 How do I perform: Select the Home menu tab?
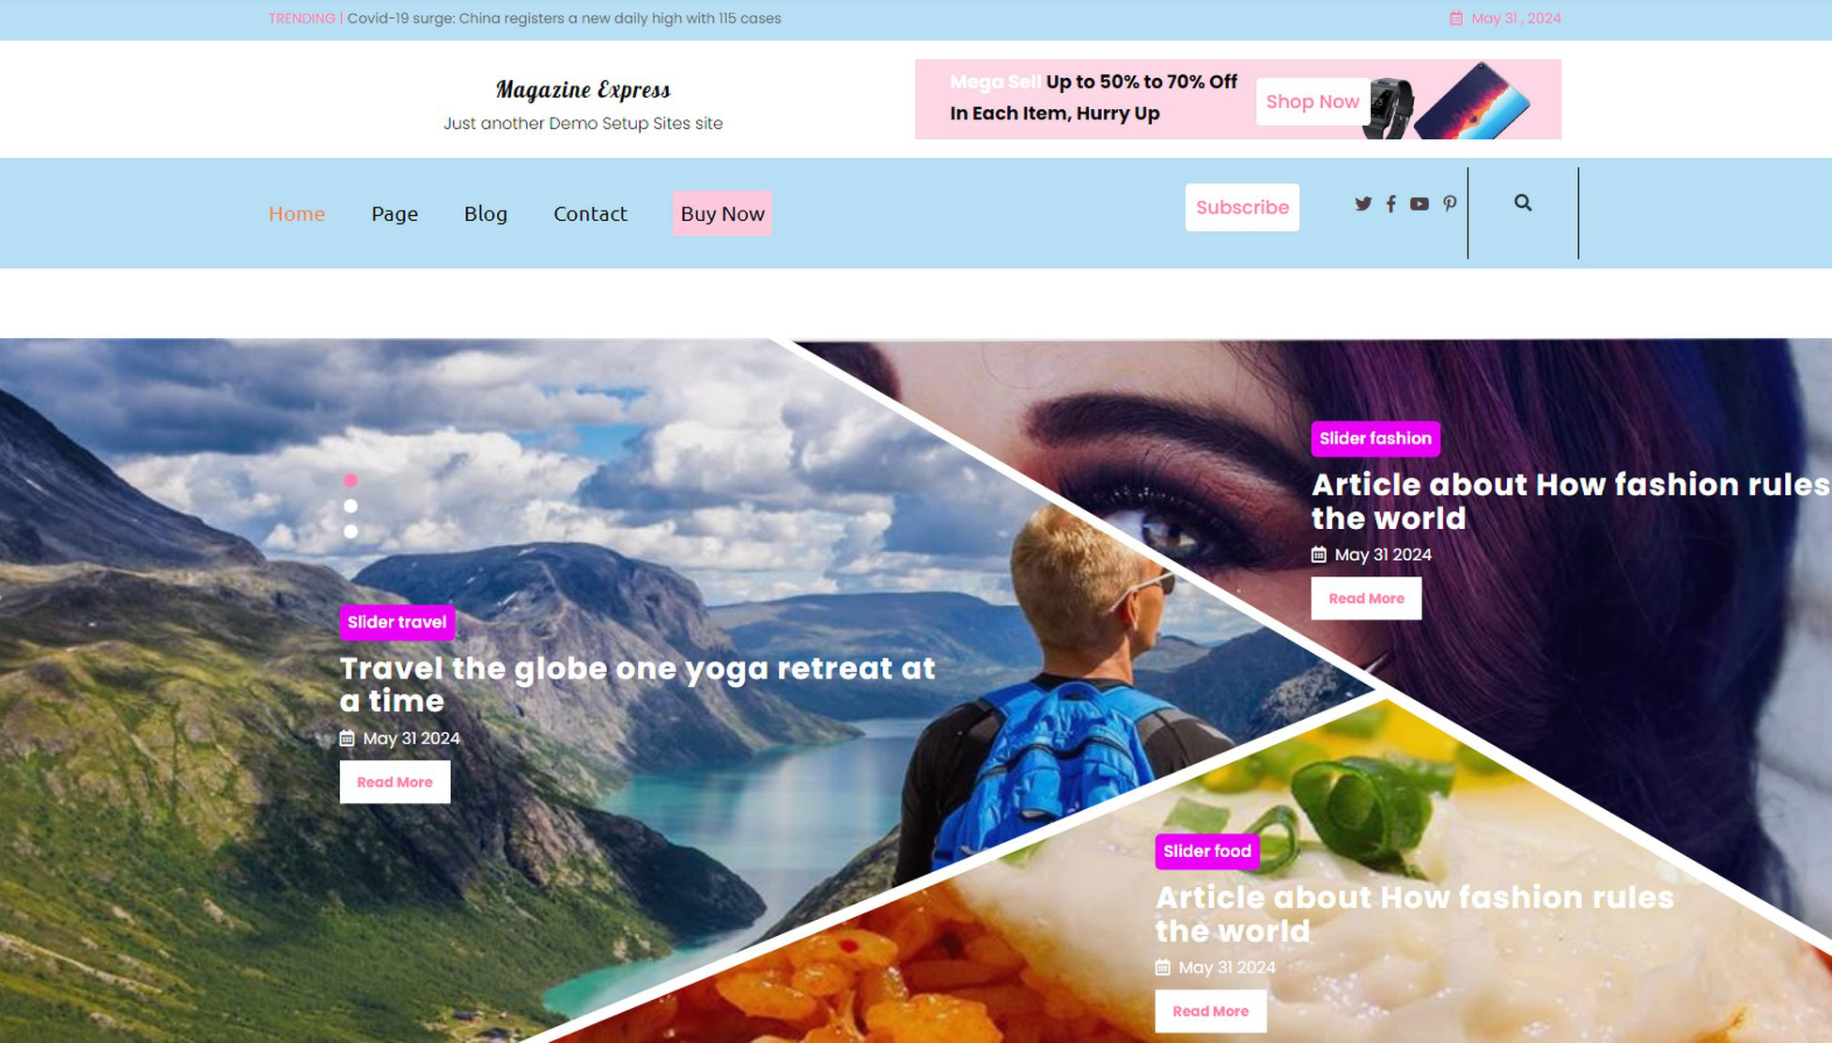[296, 212]
